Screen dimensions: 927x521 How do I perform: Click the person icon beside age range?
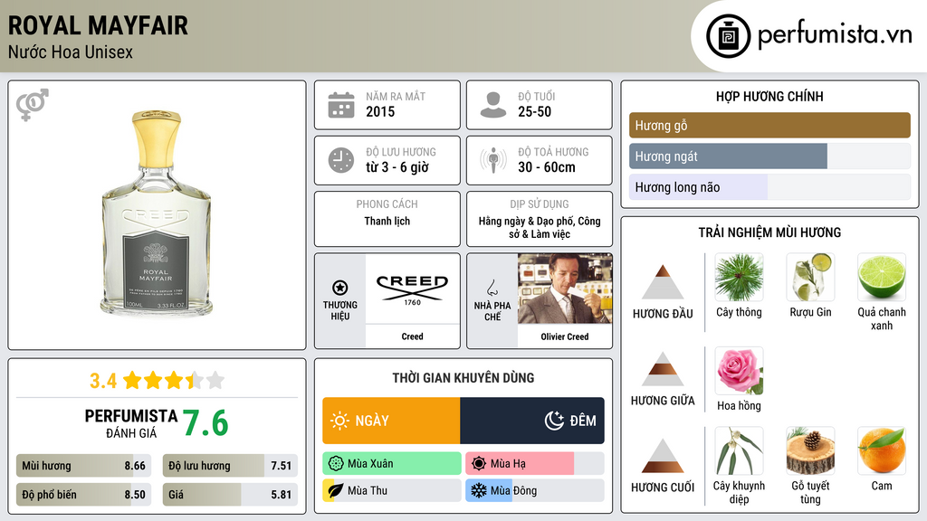coord(492,105)
